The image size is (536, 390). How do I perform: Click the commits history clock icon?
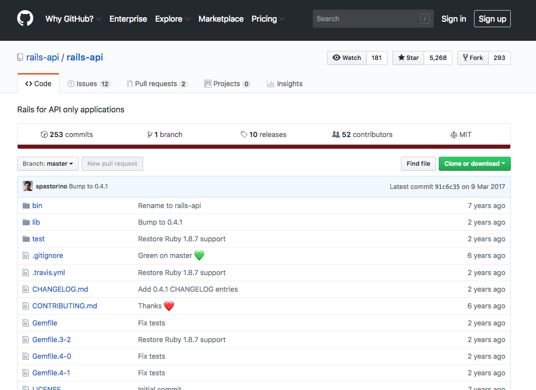pyautogui.click(x=44, y=135)
